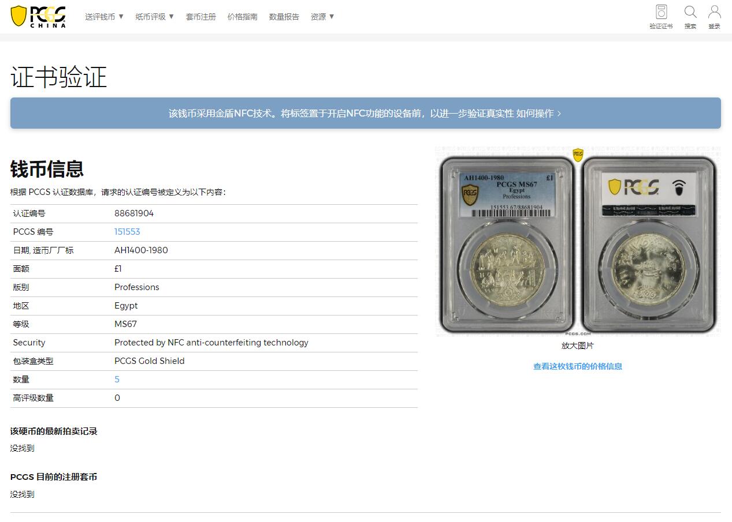Click the 搜索 magnifier icon
Image resolution: width=732 pixels, height=522 pixels.
point(690,16)
